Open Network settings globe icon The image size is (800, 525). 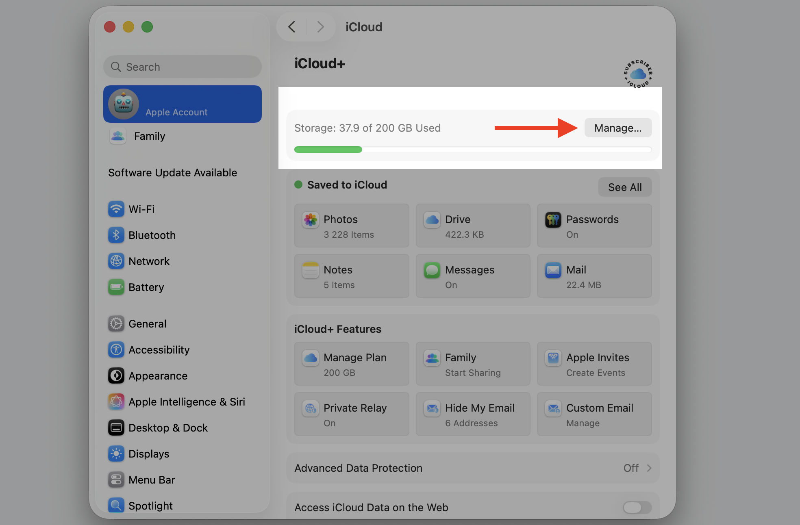pyautogui.click(x=116, y=261)
